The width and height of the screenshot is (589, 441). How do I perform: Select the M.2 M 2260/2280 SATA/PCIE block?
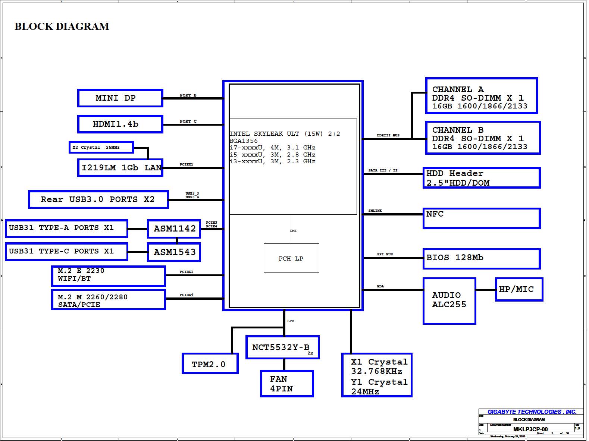pos(108,300)
